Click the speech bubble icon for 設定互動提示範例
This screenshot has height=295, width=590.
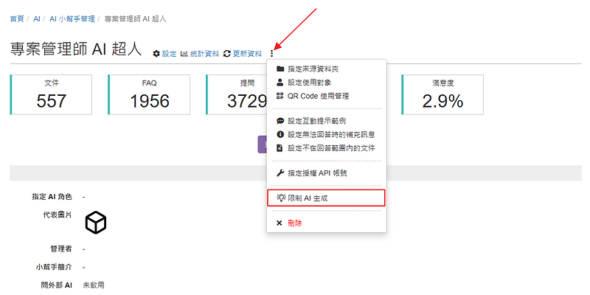(280, 121)
